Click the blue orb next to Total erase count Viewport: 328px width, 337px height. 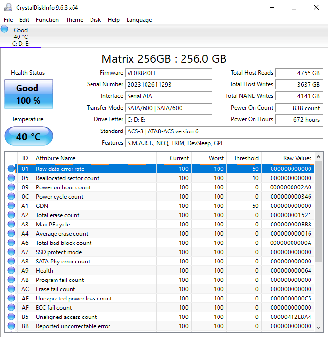click(x=11, y=215)
